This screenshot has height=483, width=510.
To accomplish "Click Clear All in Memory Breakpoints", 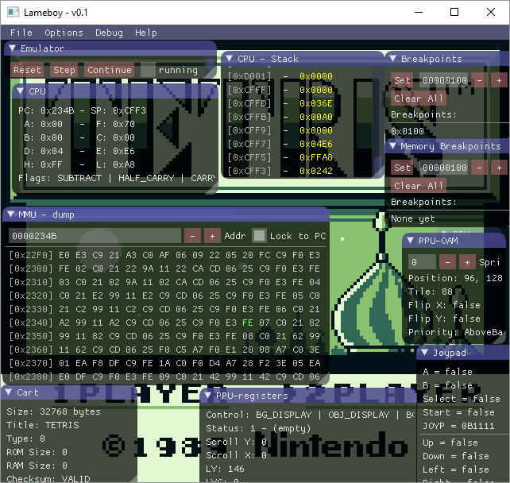I will point(419,186).
